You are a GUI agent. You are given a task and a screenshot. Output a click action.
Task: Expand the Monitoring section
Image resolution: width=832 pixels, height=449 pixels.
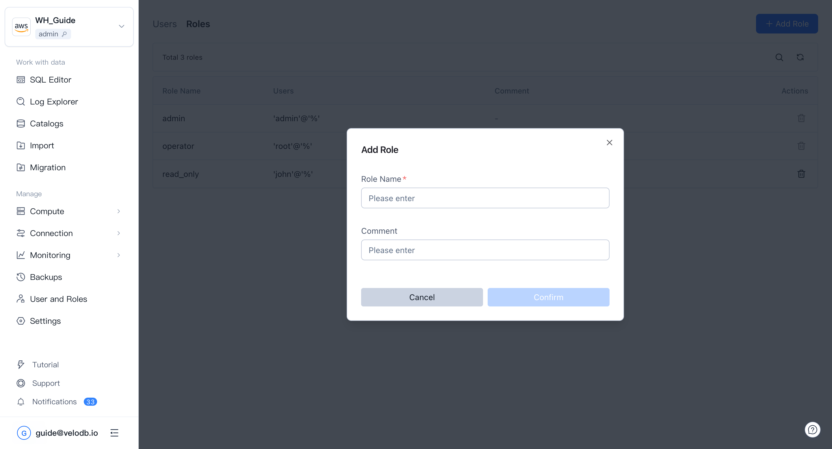click(x=118, y=255)
